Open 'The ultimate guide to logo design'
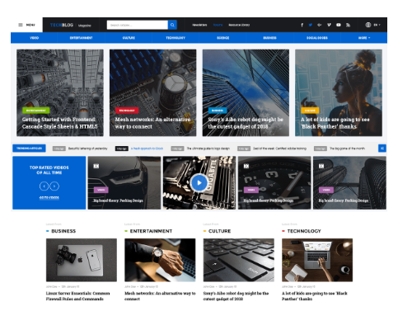This screenshot has height=311, width=398. coord(208,148)
